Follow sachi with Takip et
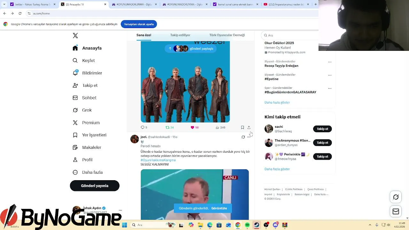Image resolution: width=409 pixels, height=230 pixels. click(x=322, y=129)
